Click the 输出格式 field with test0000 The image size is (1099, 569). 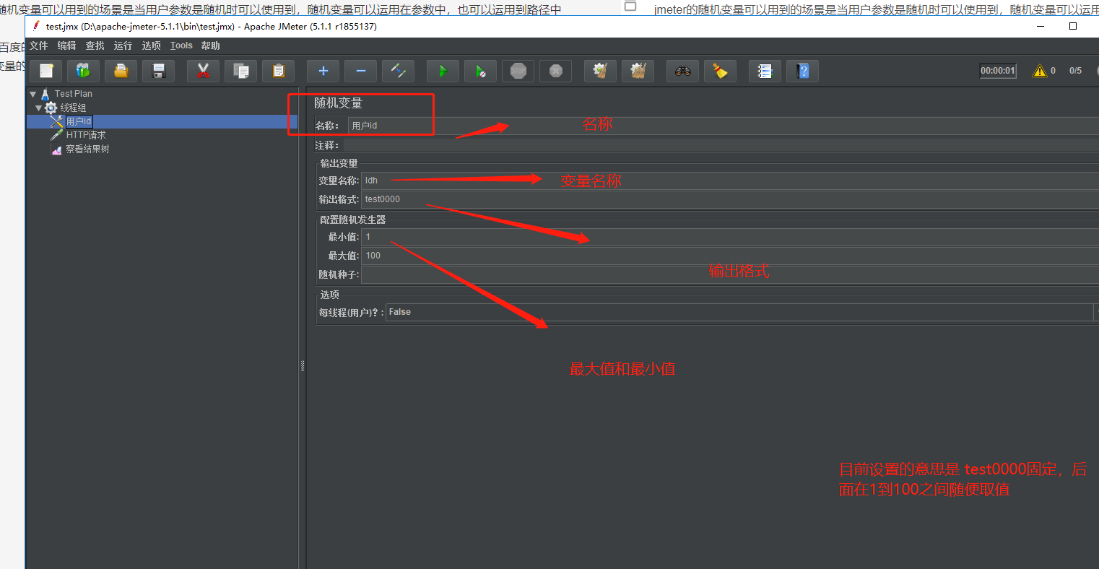tap(729, 199)
